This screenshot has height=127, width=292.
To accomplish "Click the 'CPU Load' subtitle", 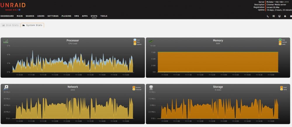I will coord(73,44).
